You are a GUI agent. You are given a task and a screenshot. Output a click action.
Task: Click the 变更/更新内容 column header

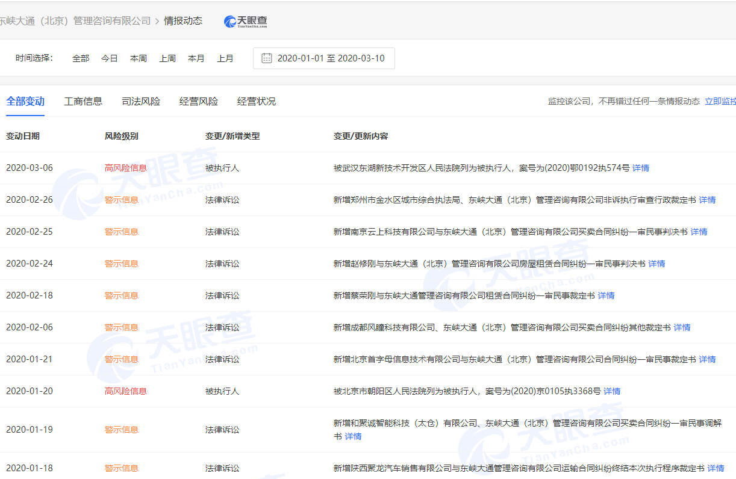click(361, 136)
